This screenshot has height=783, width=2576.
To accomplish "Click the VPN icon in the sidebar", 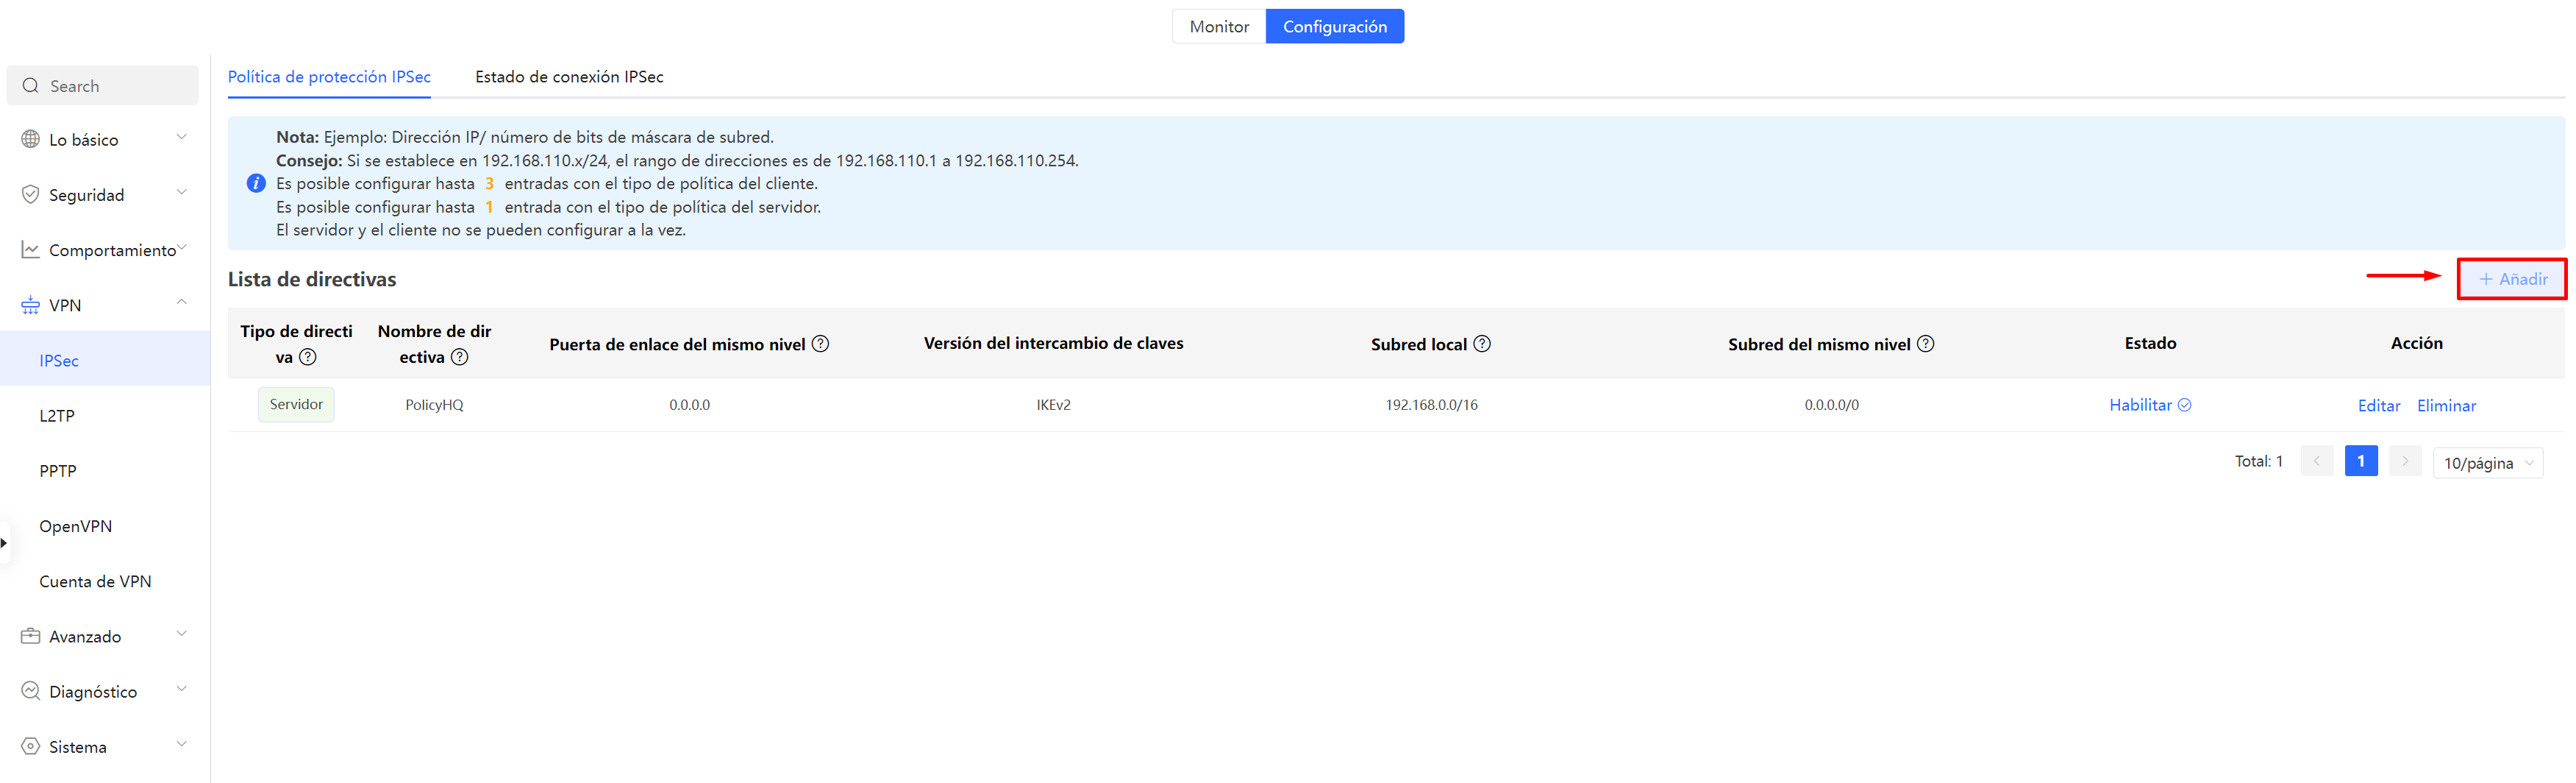I will tap(30, 305).
